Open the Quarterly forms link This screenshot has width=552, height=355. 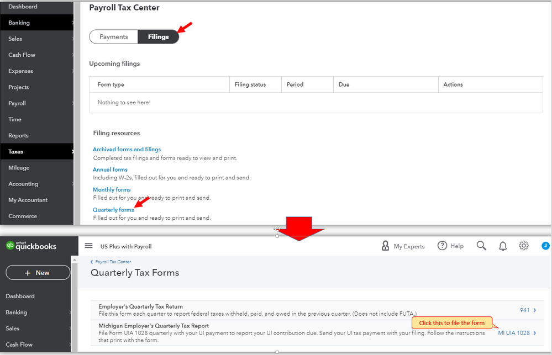pos(113,210)
